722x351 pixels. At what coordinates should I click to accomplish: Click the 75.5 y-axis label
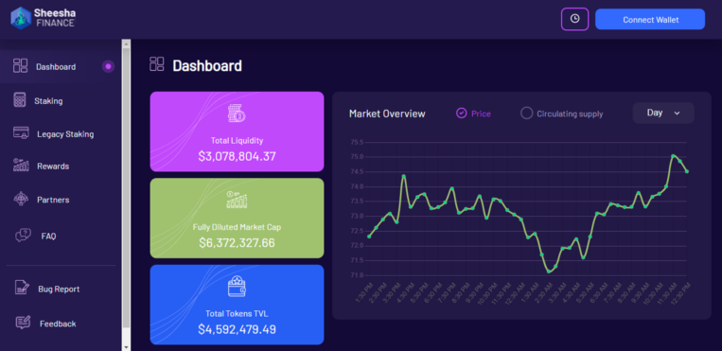point(357,142)
